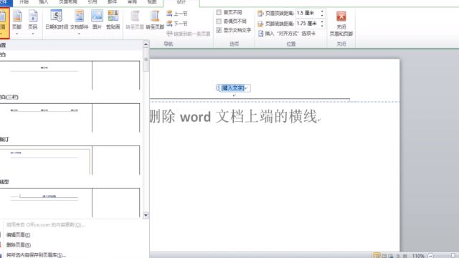The width and height of the screenshot is (459, 258).
Task: Click the 110% zoom level
Action: [x=418, y=256]
